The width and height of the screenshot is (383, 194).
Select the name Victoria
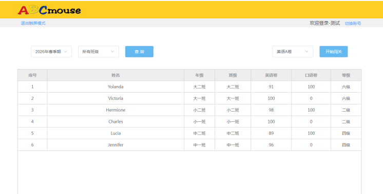(116, 98)
